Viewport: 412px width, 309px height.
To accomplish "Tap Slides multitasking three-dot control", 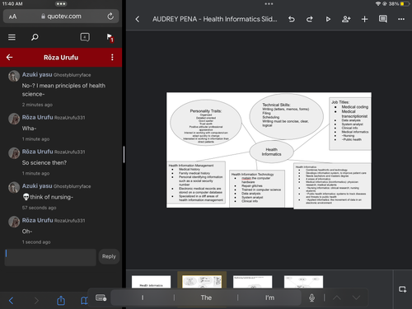I will pos(269,4).
